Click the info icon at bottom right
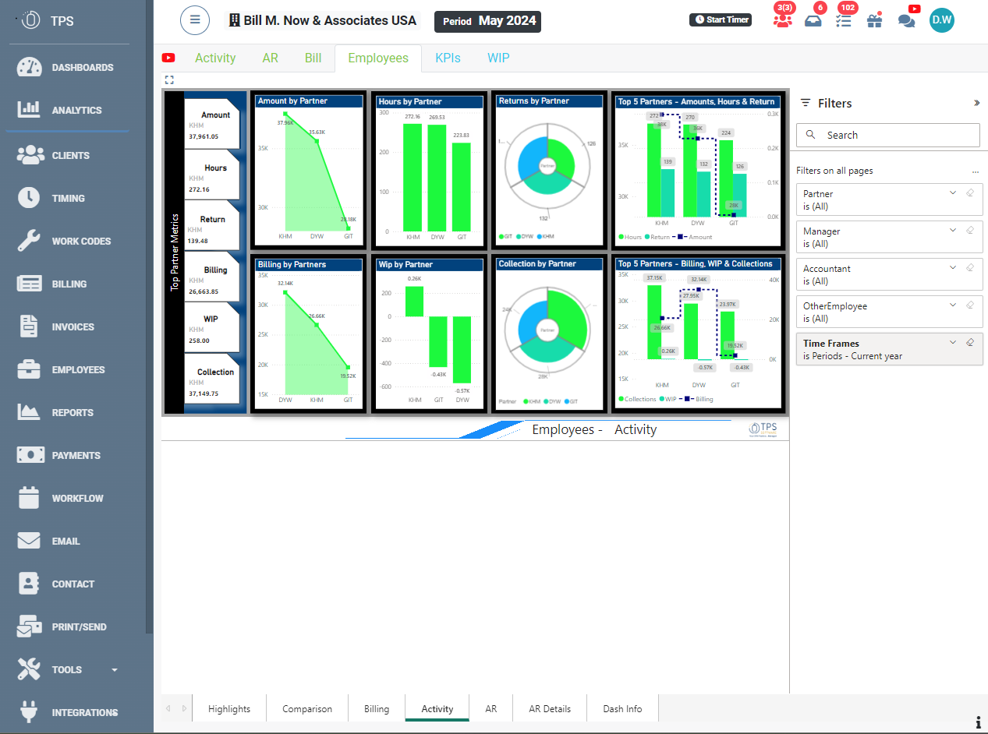Image resolution: width=988 pixels, height=734 pixels. pos(978,722)
